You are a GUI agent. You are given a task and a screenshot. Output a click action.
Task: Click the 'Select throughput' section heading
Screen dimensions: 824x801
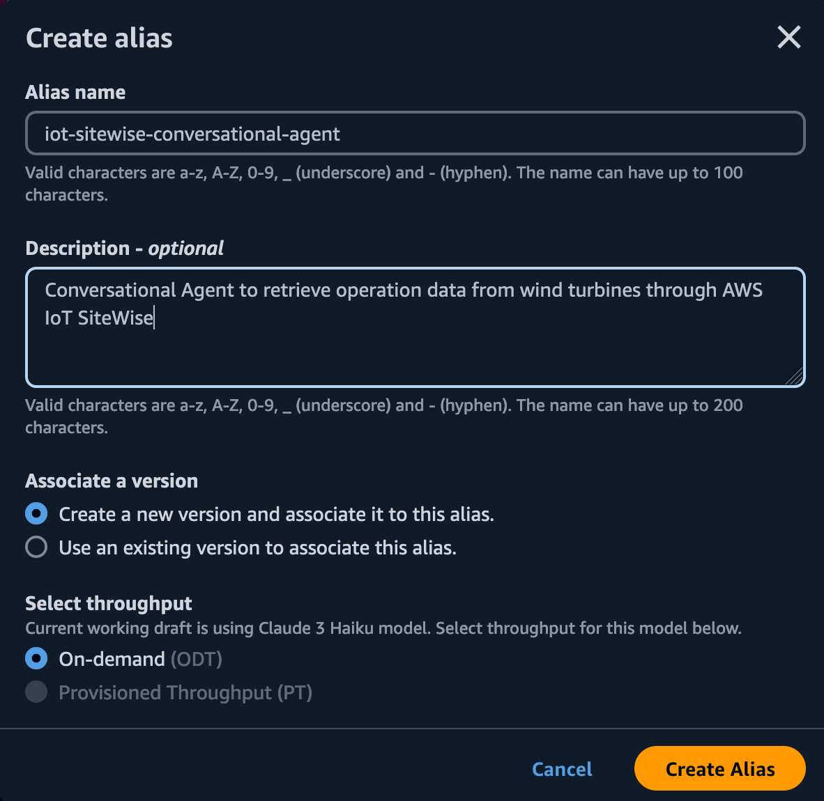tap(109, 603)
